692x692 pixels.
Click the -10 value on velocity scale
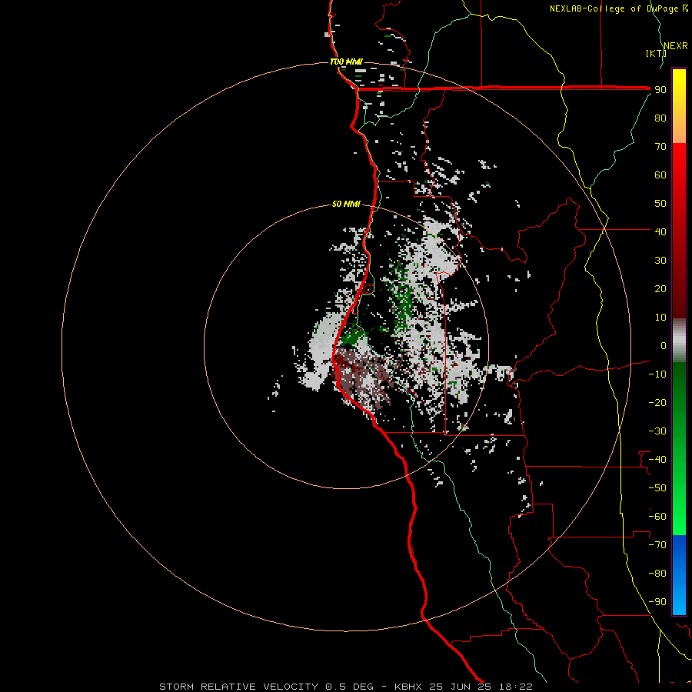[x=657, y=374]
